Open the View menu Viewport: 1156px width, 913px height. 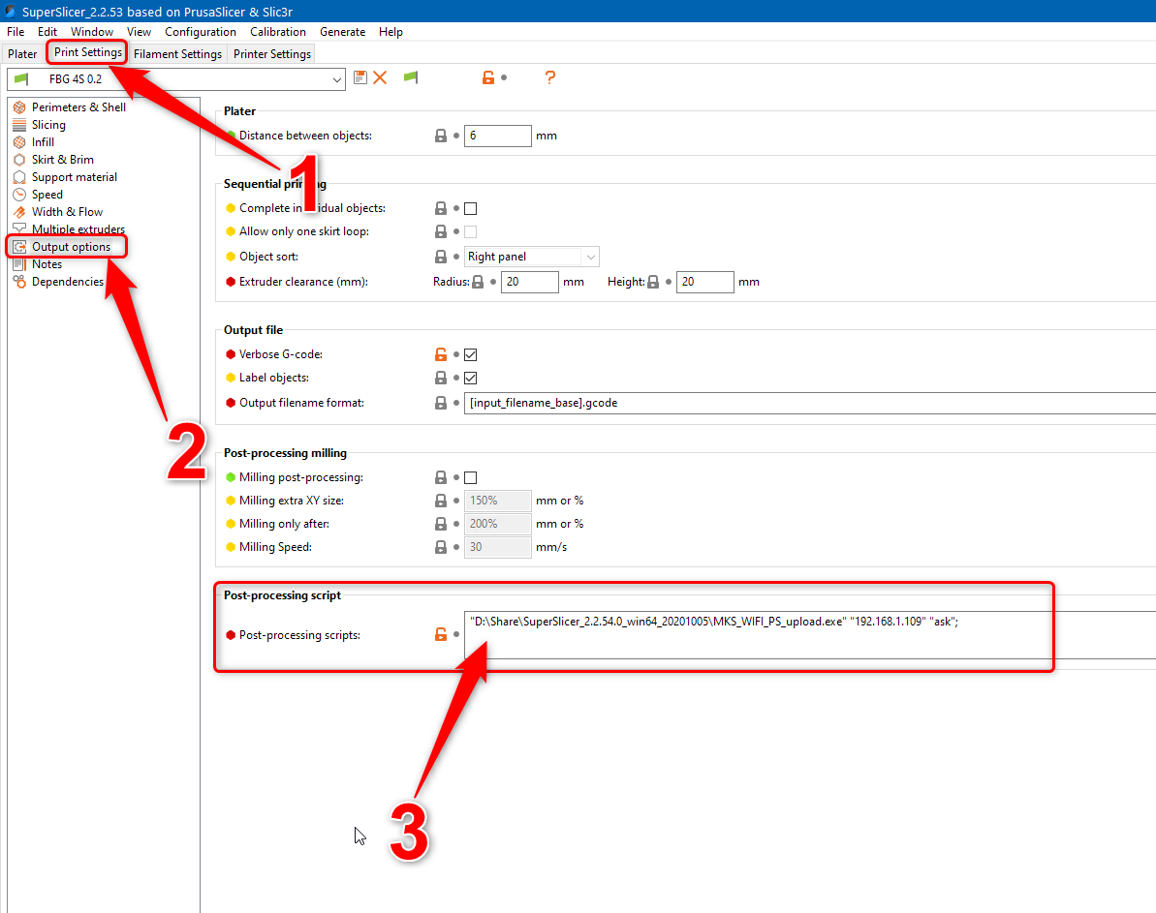point(139,32)
